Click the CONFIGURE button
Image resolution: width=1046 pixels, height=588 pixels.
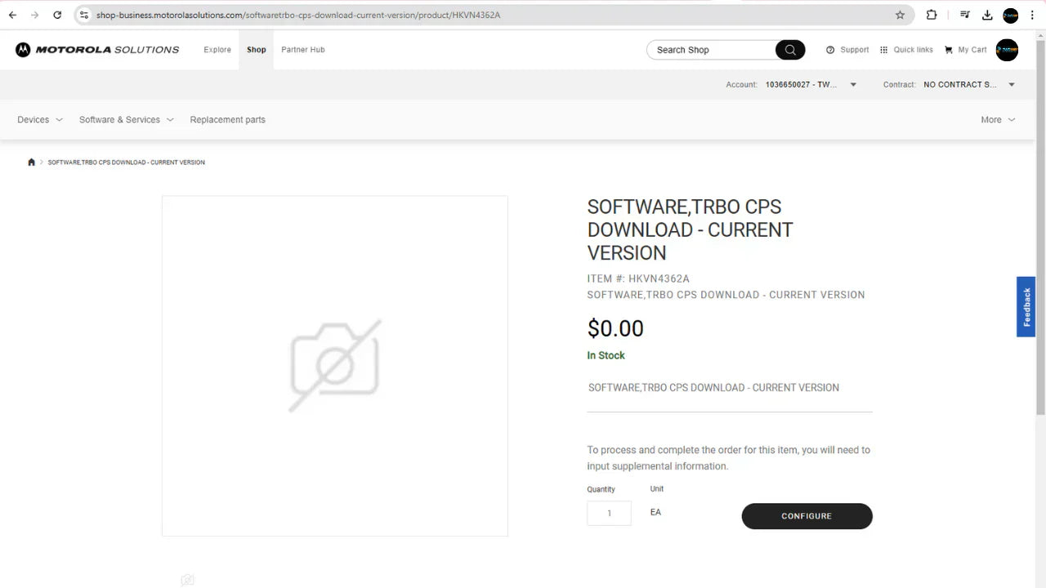(x=806, y=516)
